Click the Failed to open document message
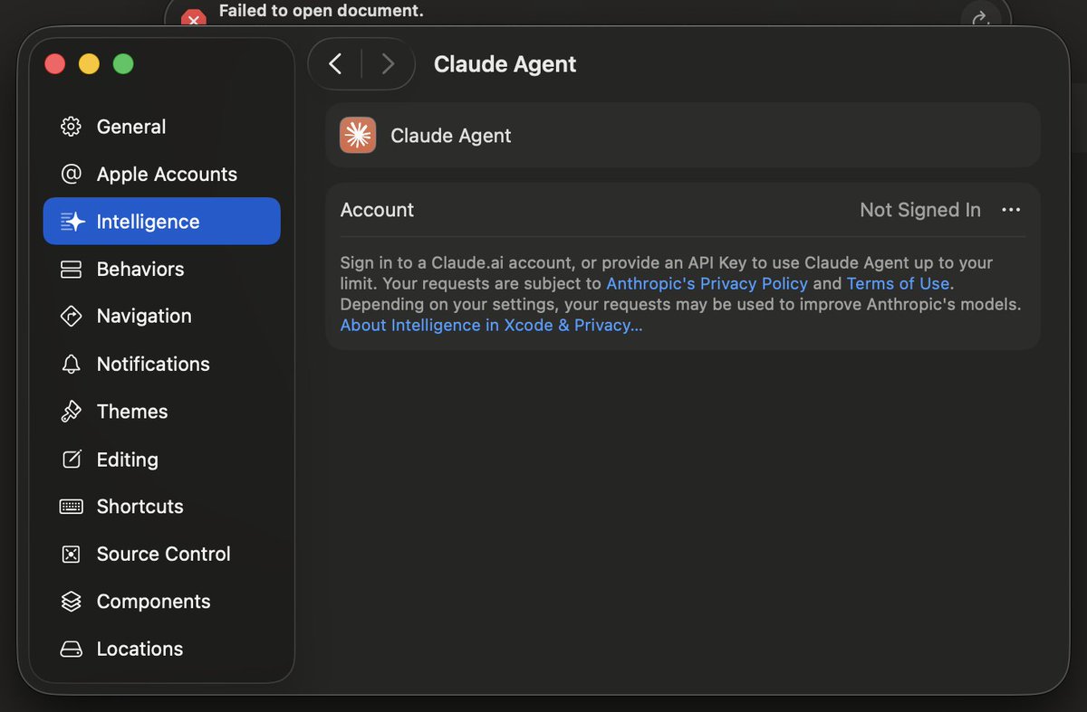The image size is (1087, 712). pos(321,12)
